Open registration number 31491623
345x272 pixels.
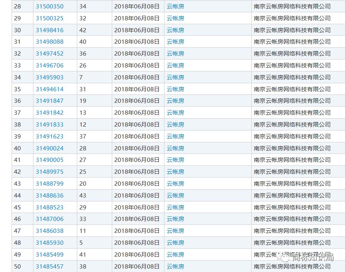coord(50,137)
